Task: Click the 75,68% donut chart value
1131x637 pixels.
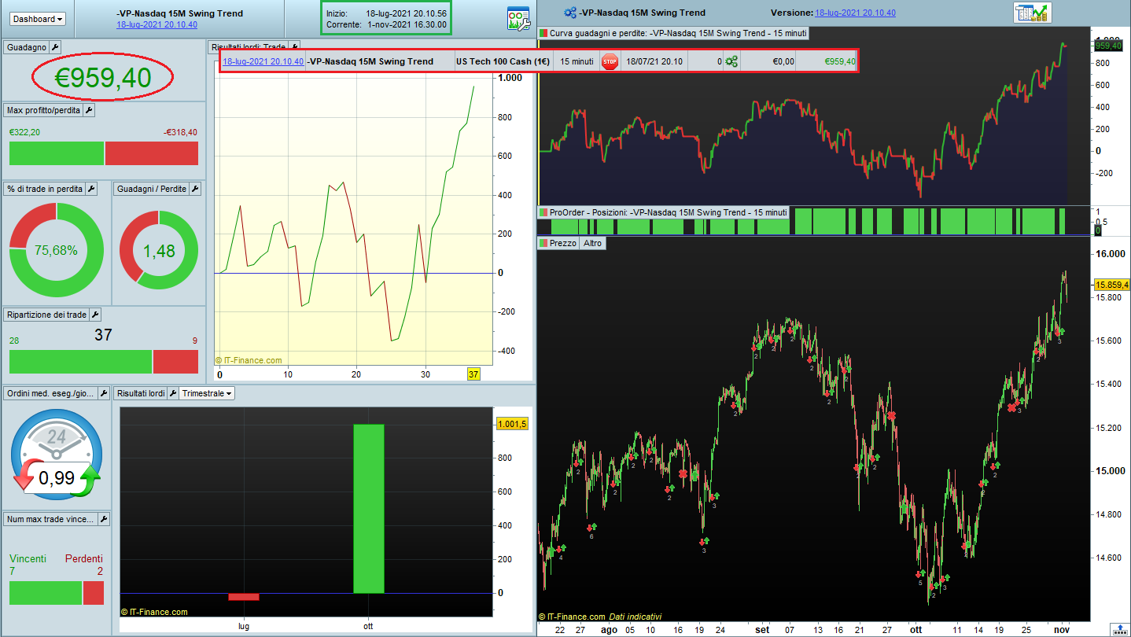Action: click(x=56, y=251)
